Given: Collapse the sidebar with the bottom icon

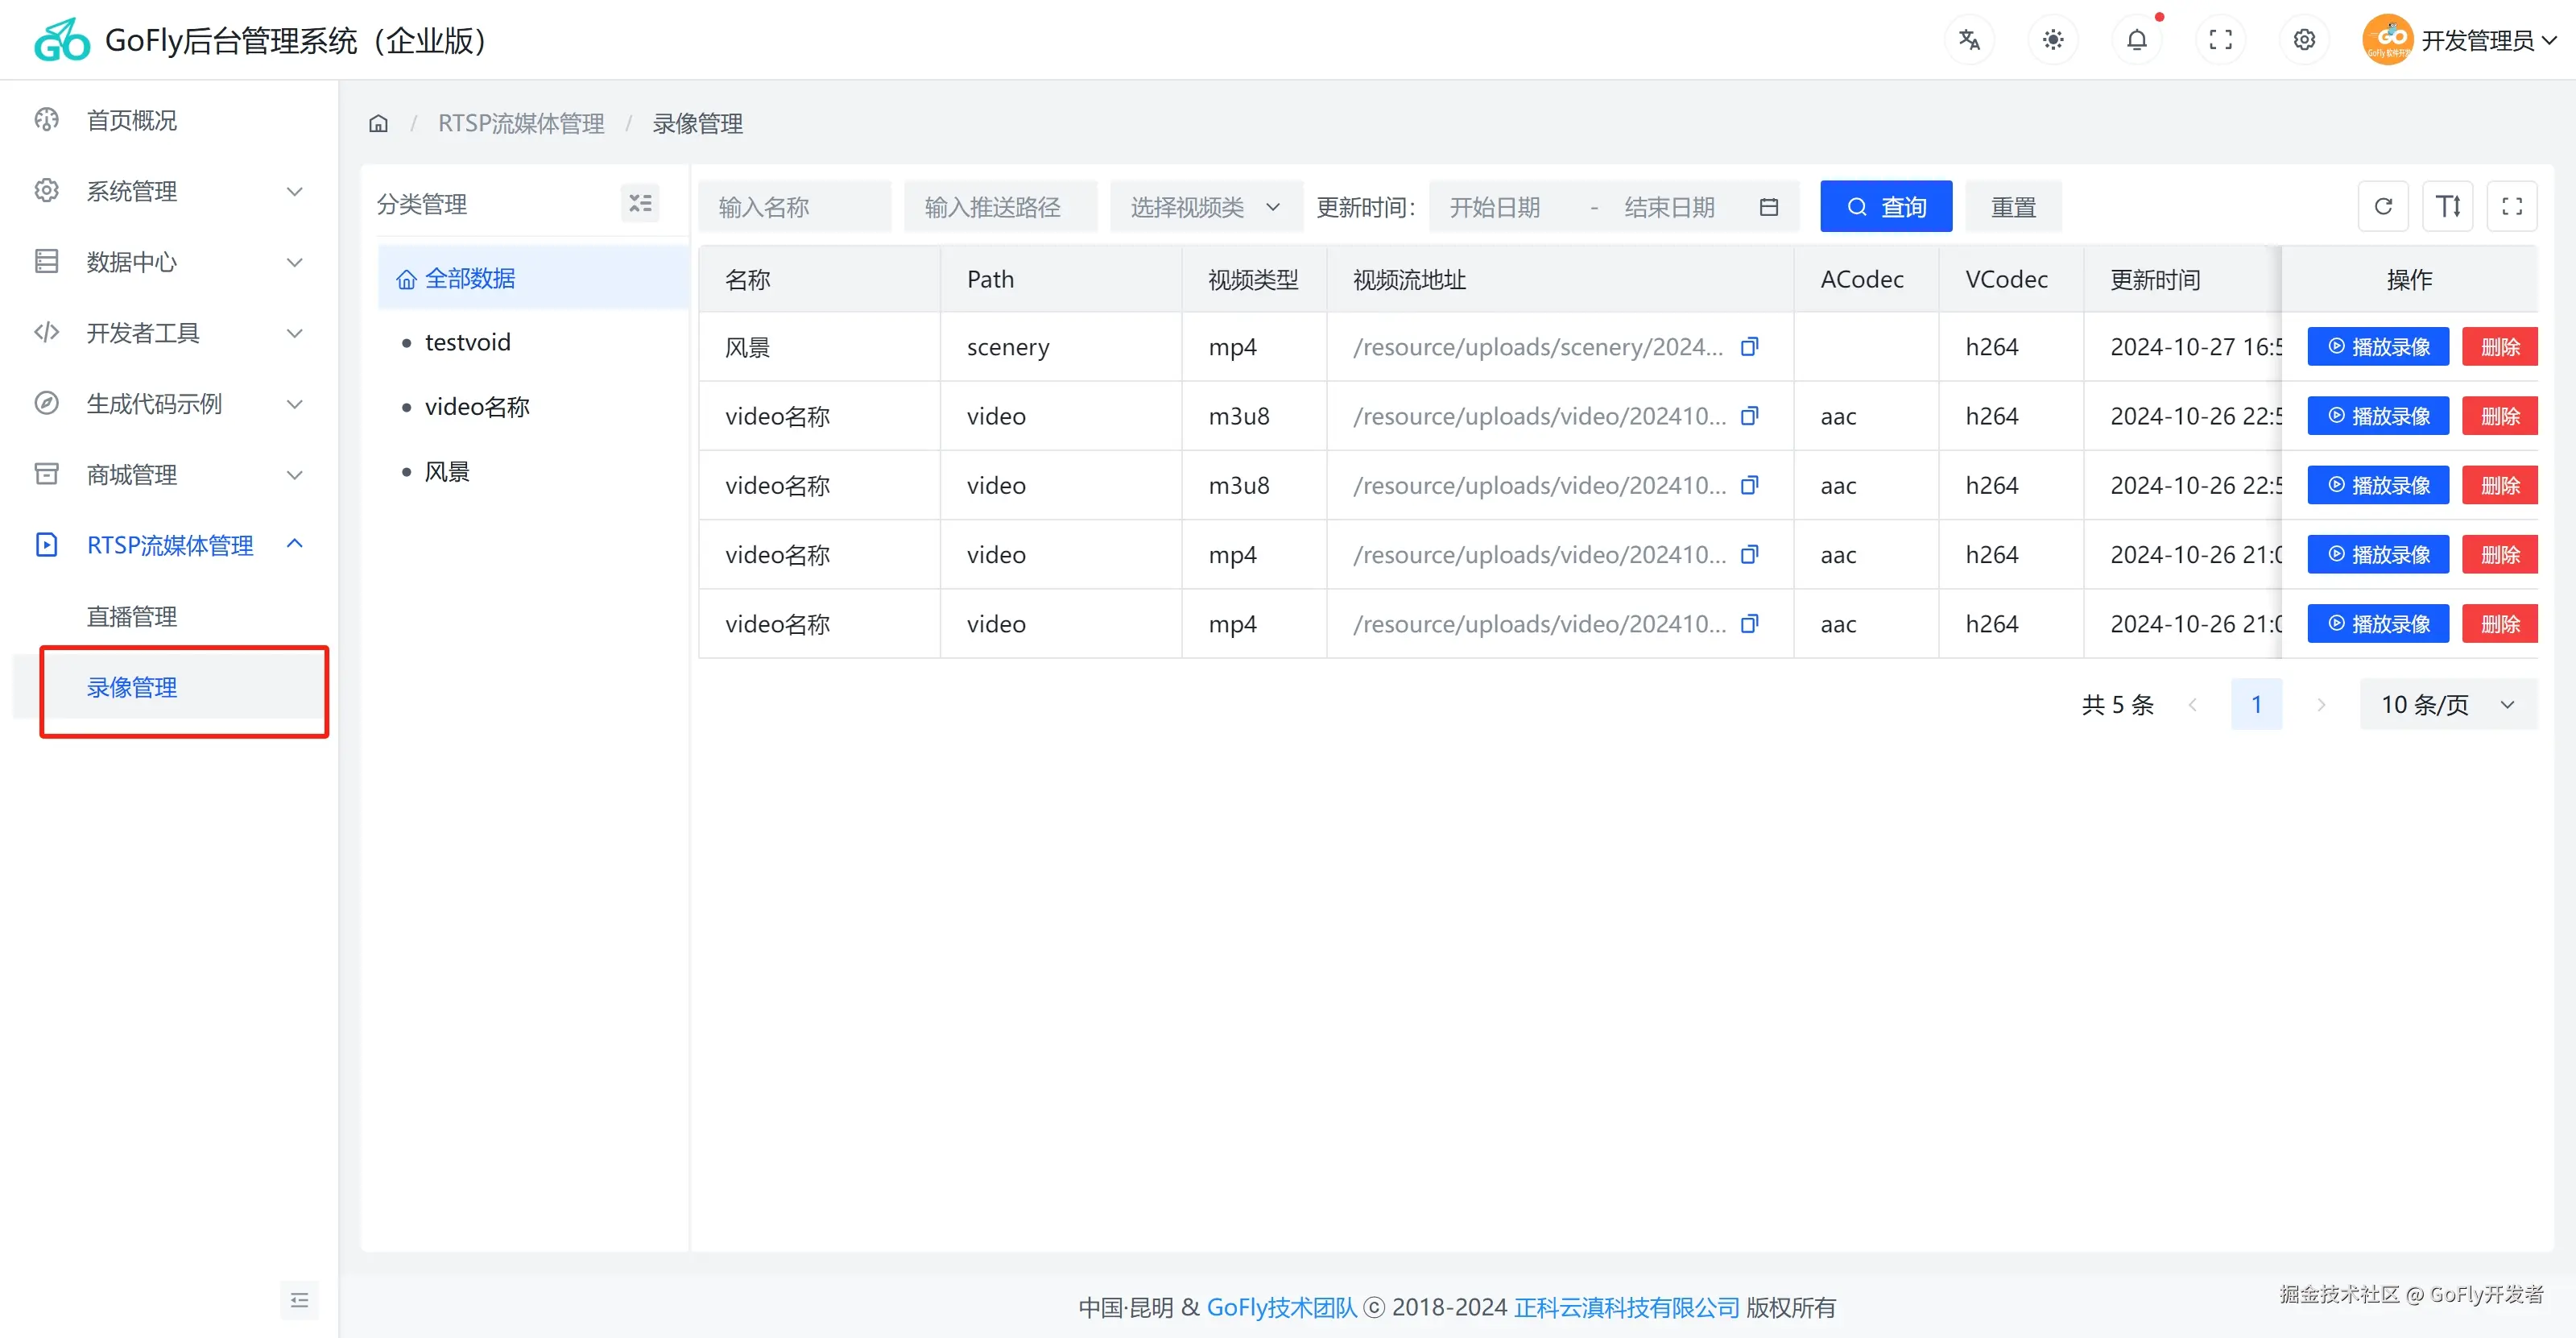Looking at the screenshot, I should tap(299, 1300).
